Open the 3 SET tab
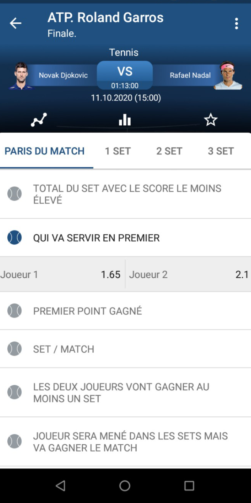Viewport: 251px width, 503px height. 221,151
